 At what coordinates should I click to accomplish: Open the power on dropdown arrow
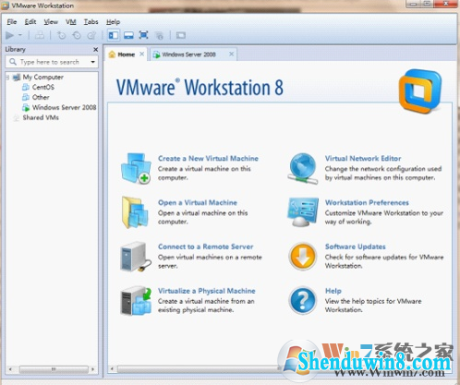(x=20, y=35)
